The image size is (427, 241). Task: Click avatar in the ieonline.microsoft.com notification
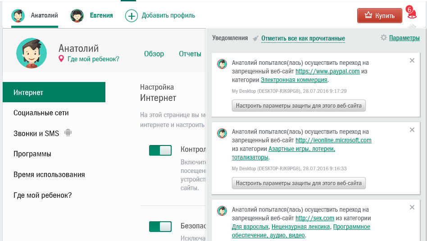tap(222, 133)
